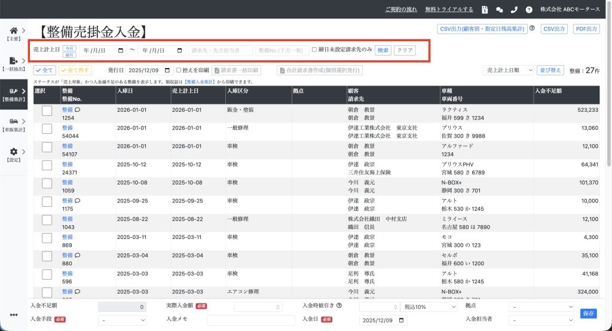Click the invoice document icon in header
612x331 pixels.
[485, 10]
